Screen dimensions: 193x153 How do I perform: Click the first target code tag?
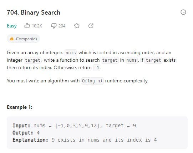[x=32, y=60]
